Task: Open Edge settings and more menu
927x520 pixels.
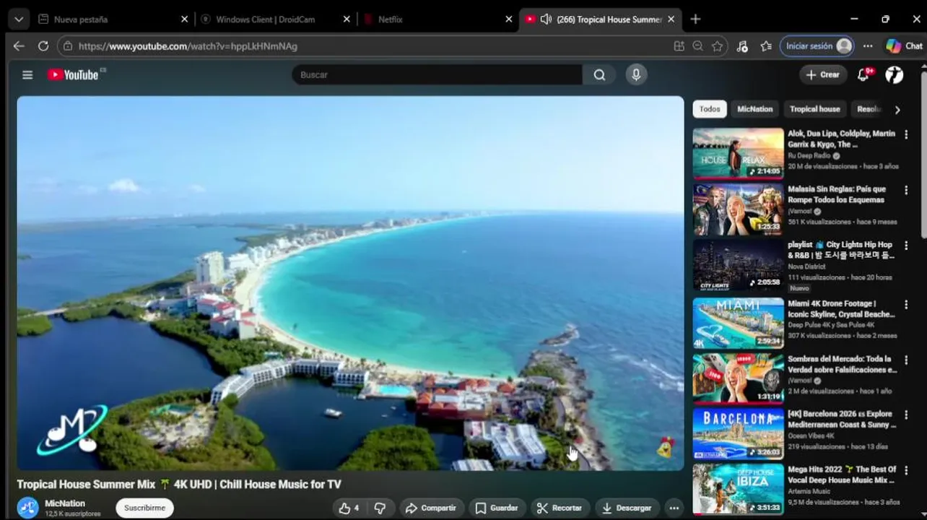Action: [868, 46]
